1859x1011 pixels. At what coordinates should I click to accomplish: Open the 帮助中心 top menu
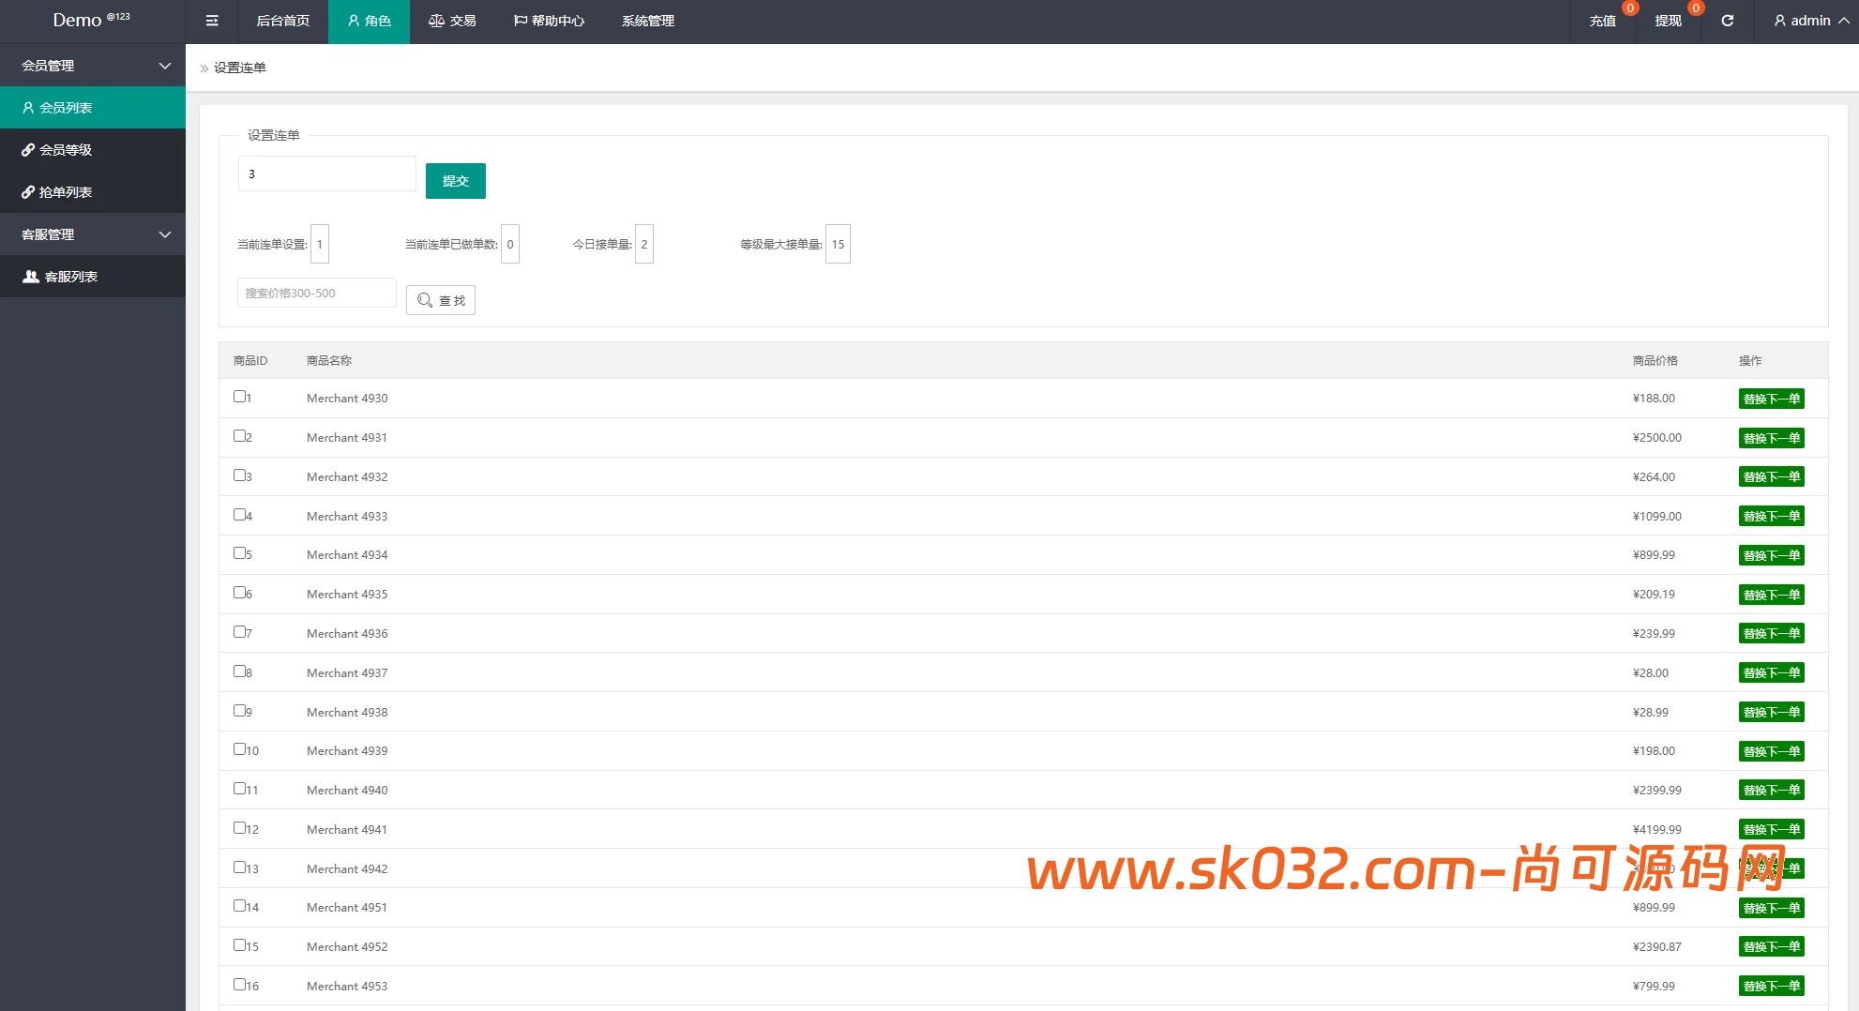(x=549, y=21)
